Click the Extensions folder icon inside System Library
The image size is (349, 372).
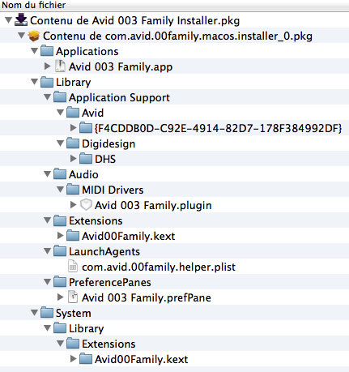pos(73,344)
